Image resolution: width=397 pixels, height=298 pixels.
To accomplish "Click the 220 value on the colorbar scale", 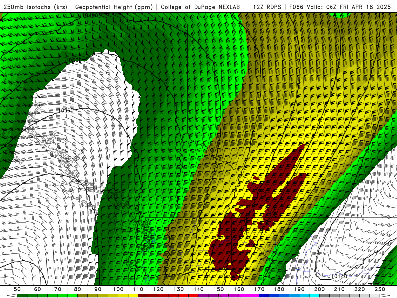I will [x=359, y=289].
